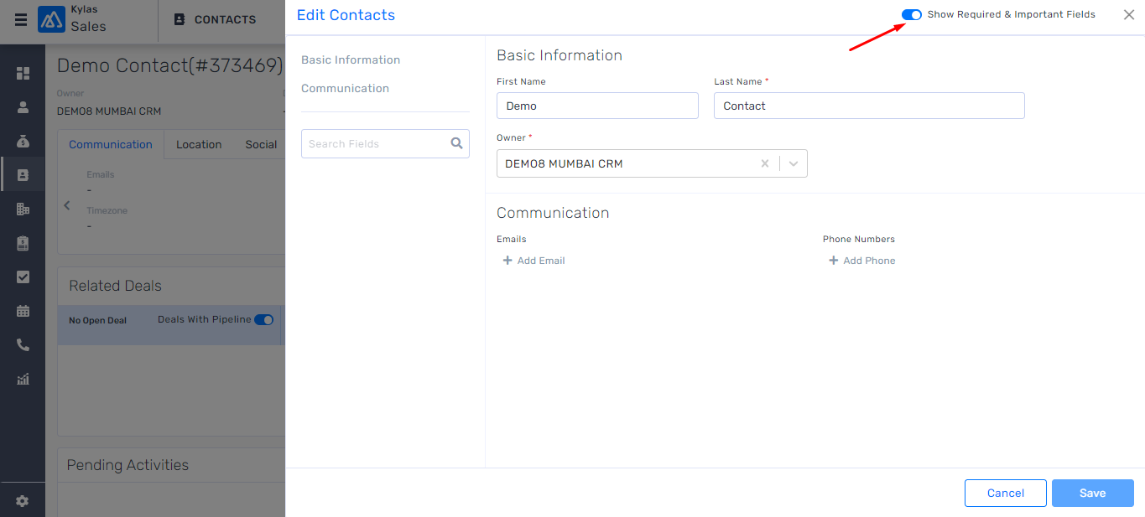Jump to Basic Information section
The height and width of the screenshot is (517, 1145).
click(x=351, y=59)
